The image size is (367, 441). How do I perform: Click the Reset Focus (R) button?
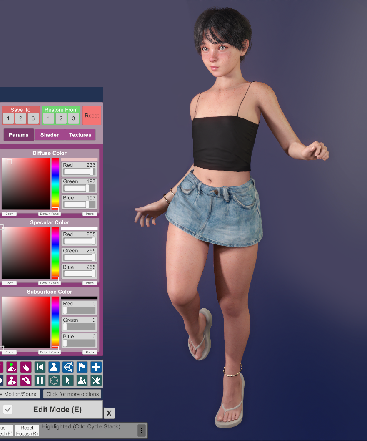tap(27, 431)
